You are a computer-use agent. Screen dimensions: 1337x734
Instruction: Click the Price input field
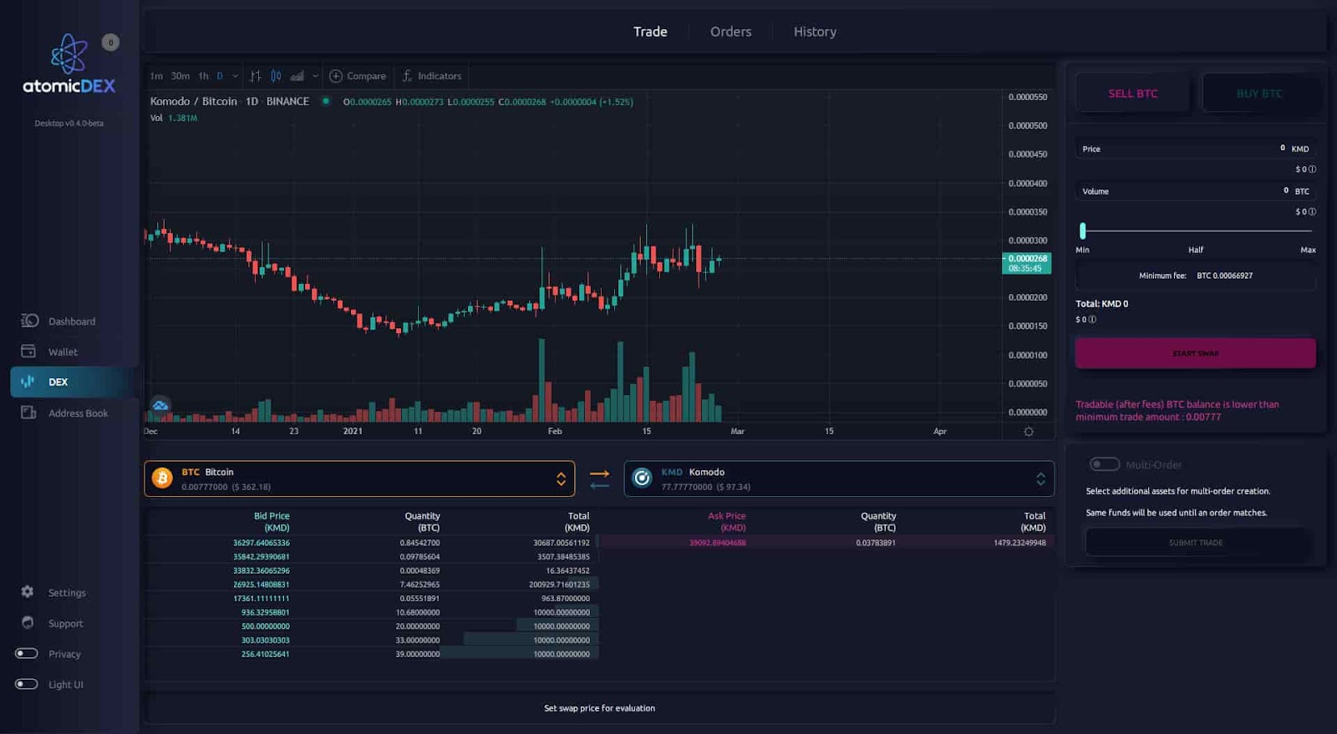point(1196,149)
